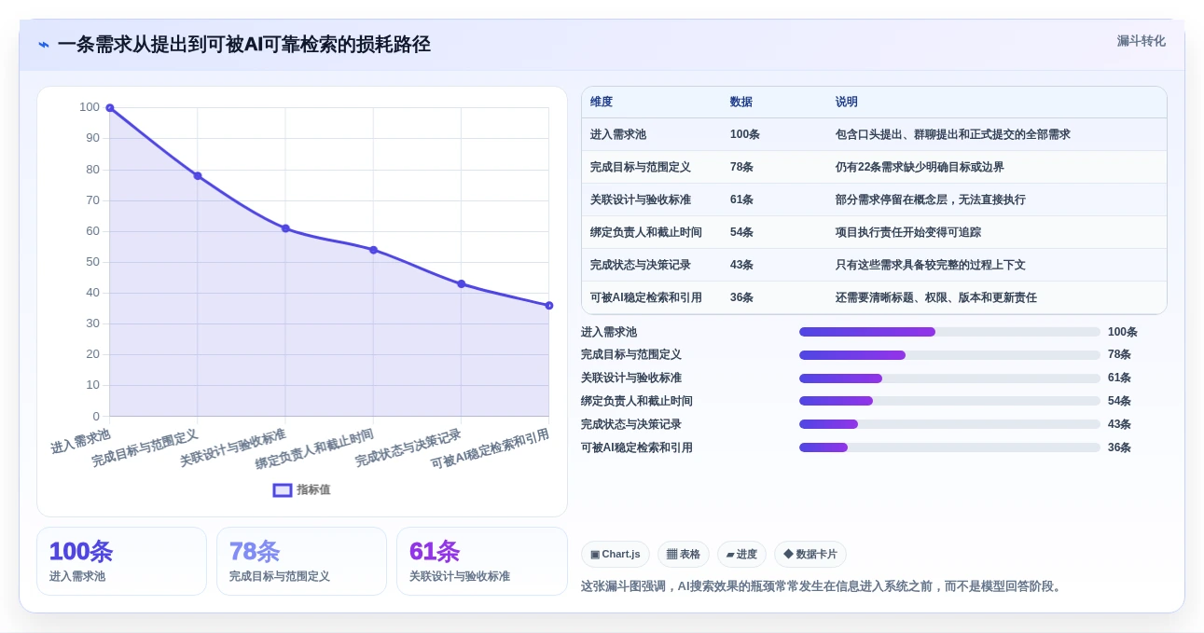Click the chart data point at 43
1204x633 pixels.
click(x=461, y=283)
